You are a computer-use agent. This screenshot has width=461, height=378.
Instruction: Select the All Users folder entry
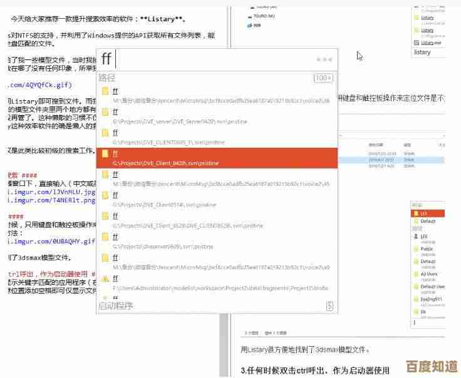pos(428,274)
